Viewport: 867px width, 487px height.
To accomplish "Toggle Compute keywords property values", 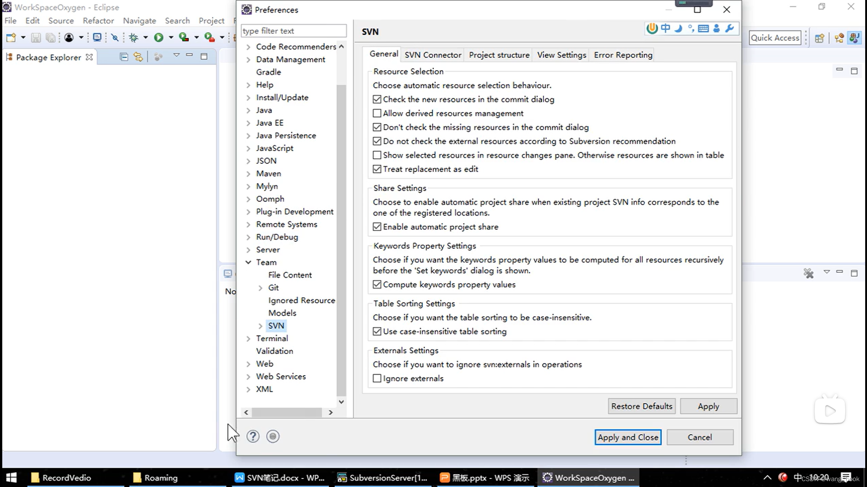I will pyautogui.click(x=377, y=285).
